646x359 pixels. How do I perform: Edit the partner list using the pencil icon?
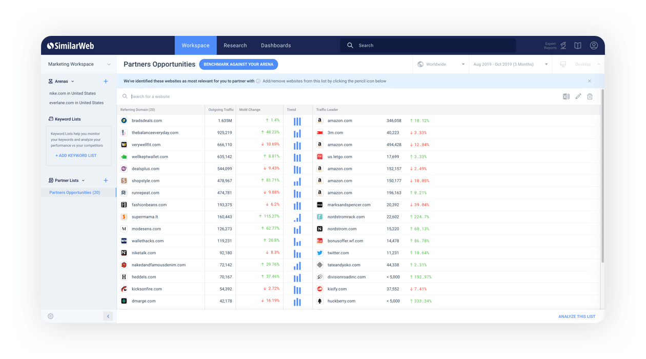[x=578, y=96]
